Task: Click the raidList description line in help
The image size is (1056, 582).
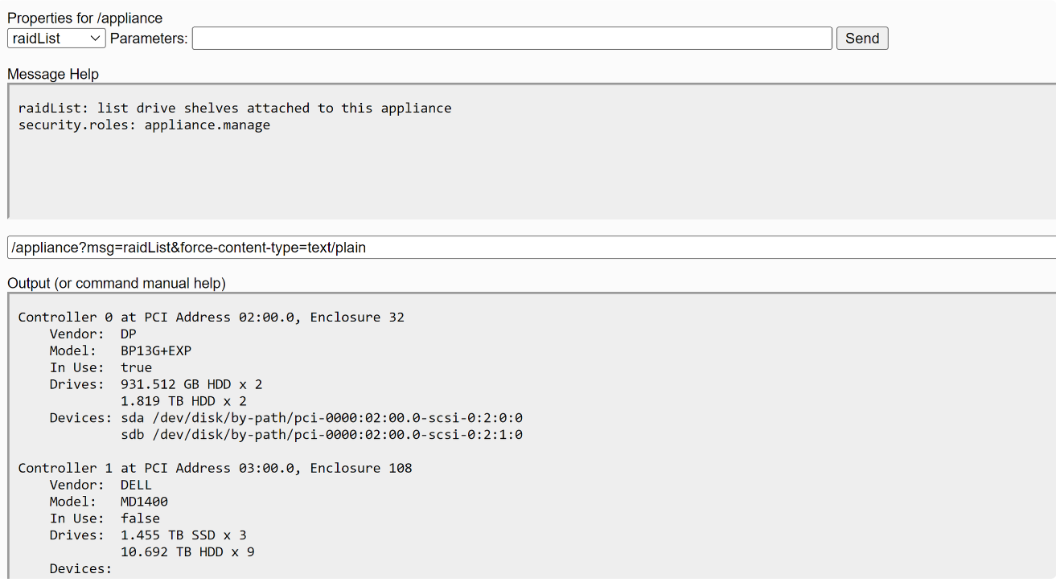Action: [x=235, y=108]
